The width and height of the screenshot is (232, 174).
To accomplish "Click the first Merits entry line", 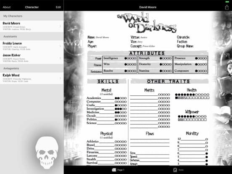I will click(144, 95).
